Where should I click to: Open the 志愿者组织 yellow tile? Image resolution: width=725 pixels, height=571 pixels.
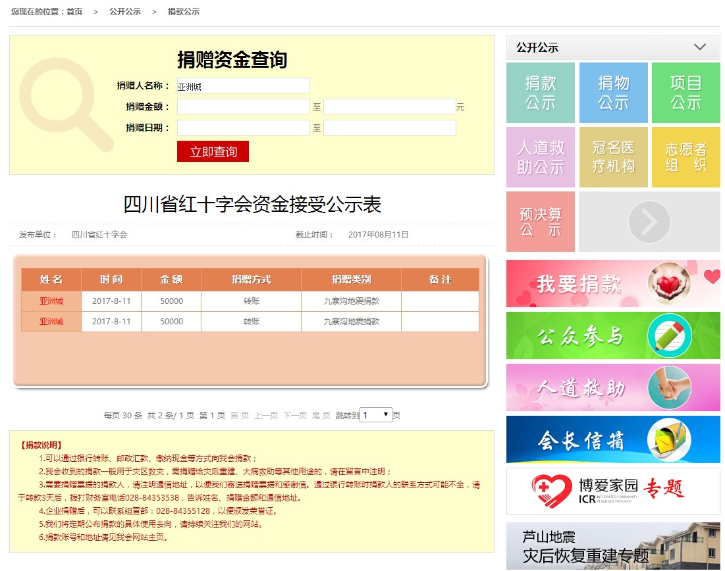685,157
